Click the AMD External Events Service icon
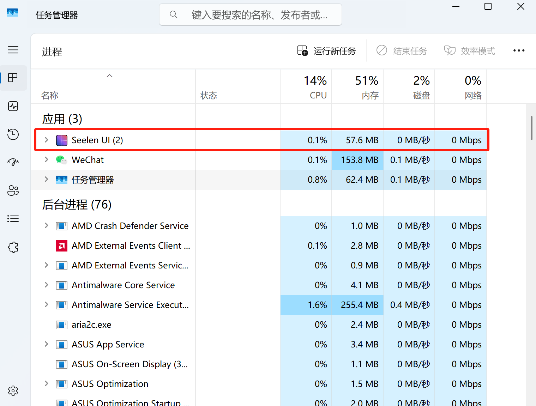This screenshot has width=536, height=406. 62,265
